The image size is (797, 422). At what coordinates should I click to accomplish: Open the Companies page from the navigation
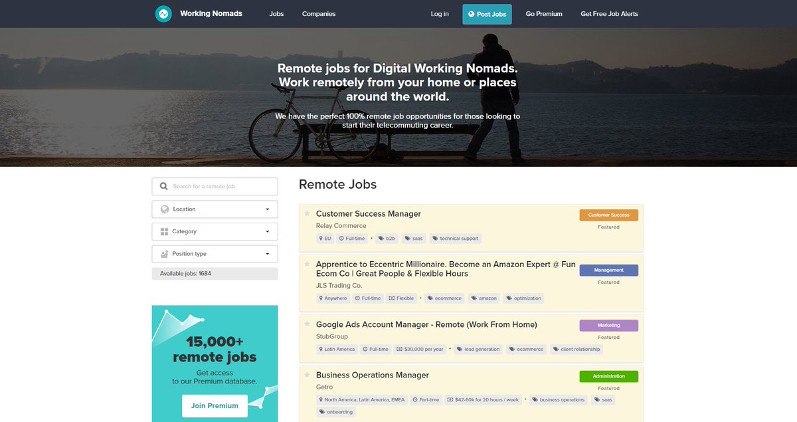[318, 13]
